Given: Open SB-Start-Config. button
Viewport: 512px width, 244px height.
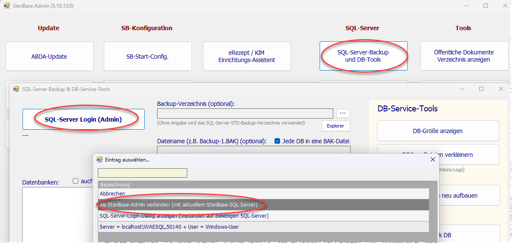Looking at the screenshot, I should [148, 56].
